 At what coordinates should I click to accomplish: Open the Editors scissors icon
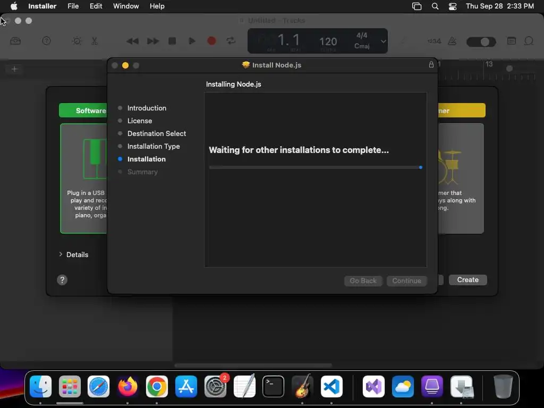95,41
